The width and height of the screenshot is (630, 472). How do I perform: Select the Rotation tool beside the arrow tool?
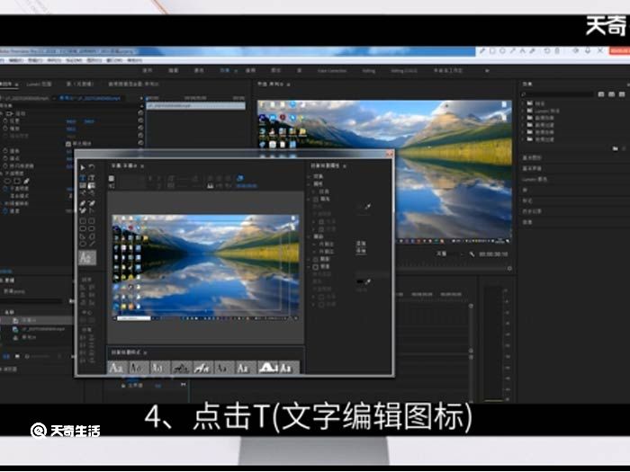click(92, 167)
